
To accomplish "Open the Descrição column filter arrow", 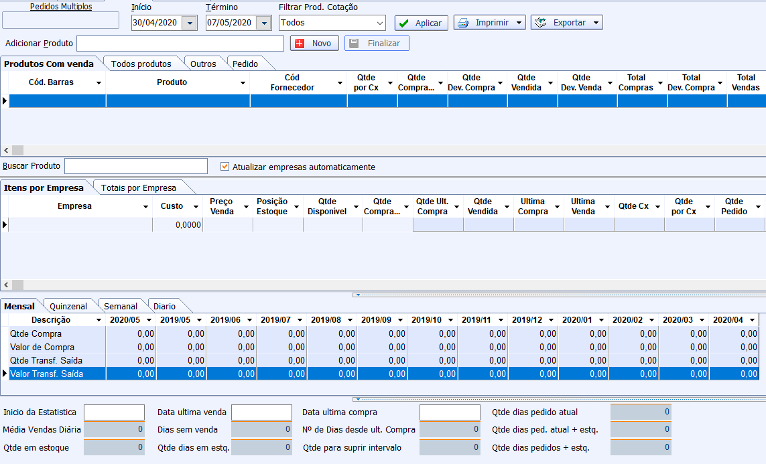I will [x=99, y=320].
